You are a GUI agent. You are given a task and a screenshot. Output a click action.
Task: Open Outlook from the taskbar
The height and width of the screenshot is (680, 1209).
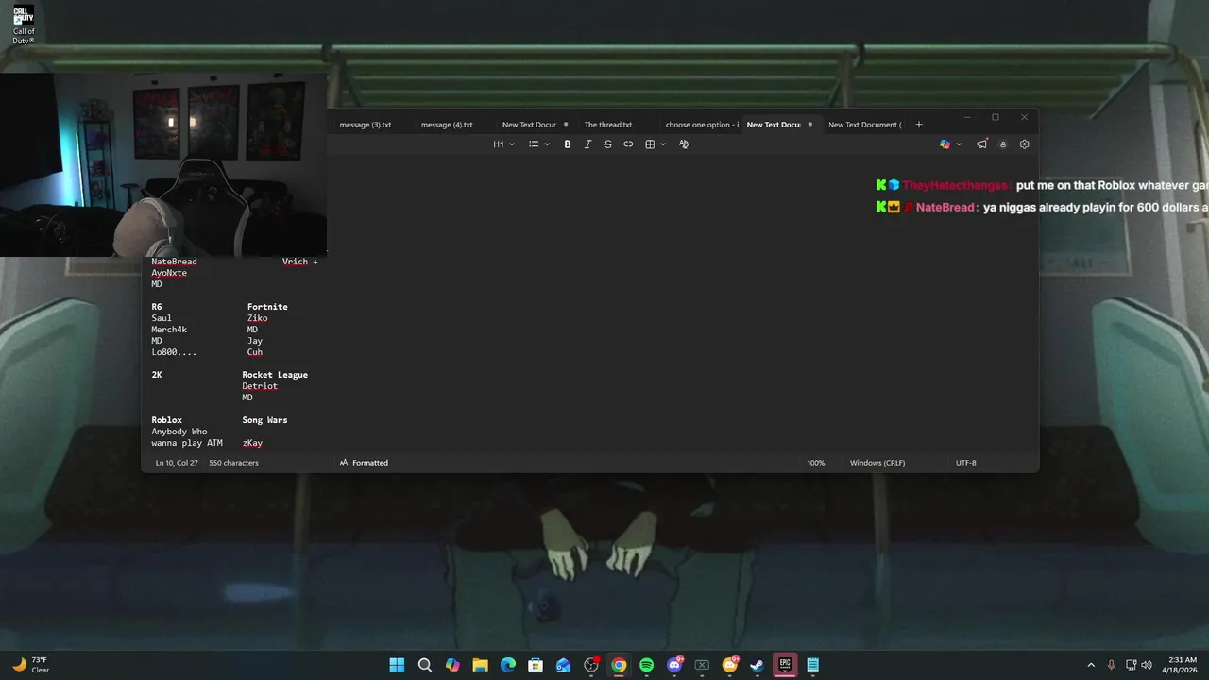[564, 665]
